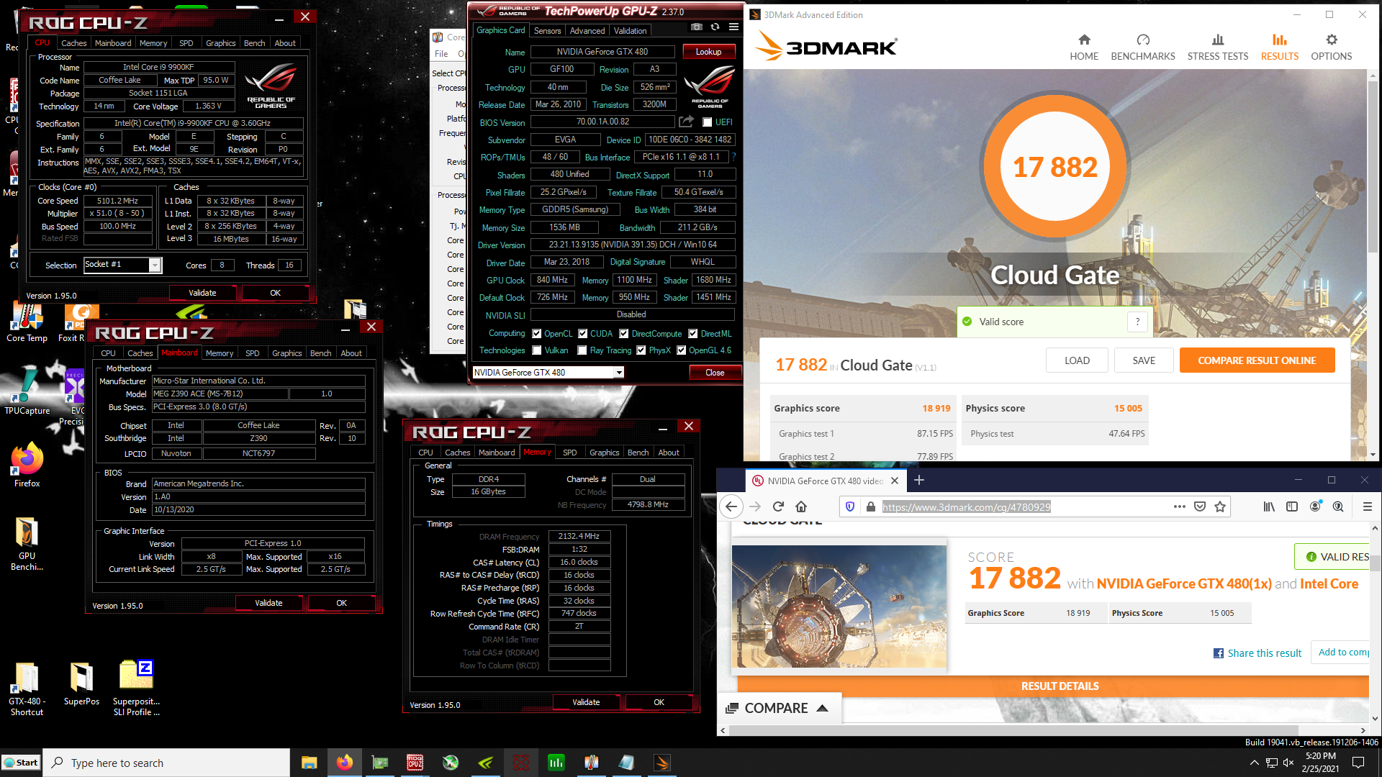The image size is (1382, 777).
Task: Open SPD tab in CPU-Z Memory window
Action: point(569,453)
